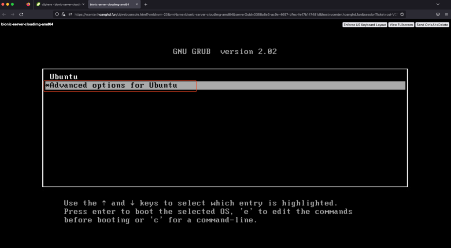451x248 pixels.
Task: Close the vSphere browser tab
Action: click(83, 4)
